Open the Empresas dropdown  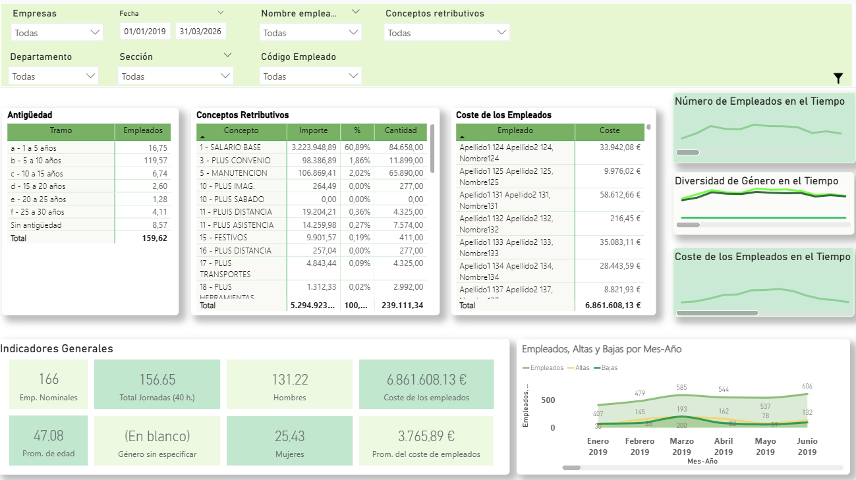point(57,32)
